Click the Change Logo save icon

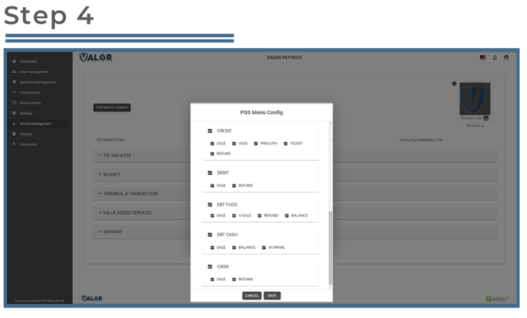(486, 119)
